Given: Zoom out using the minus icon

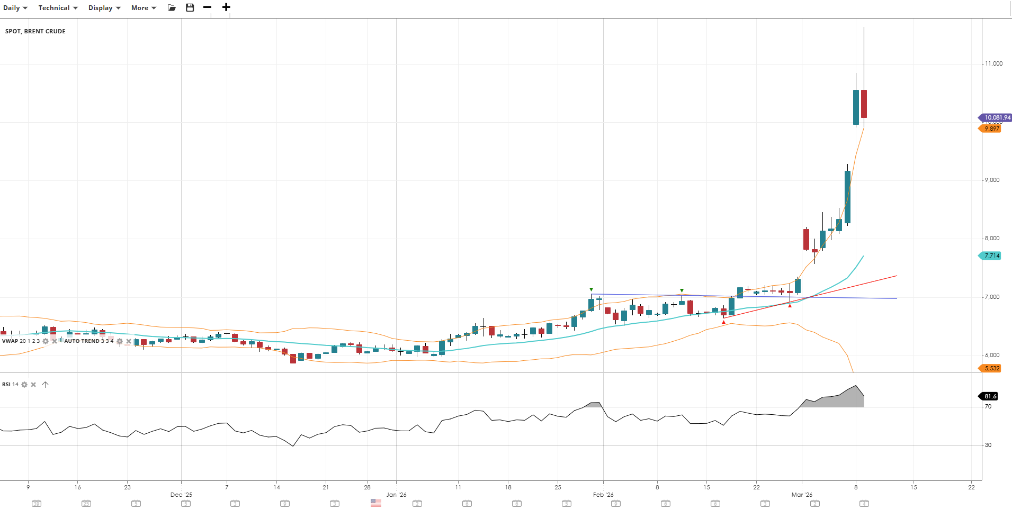Looking at the screenshot, I should (207, 7).
